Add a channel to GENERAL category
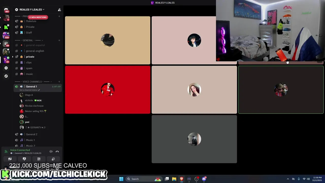The image size is (325, 183). click(59, 40)
